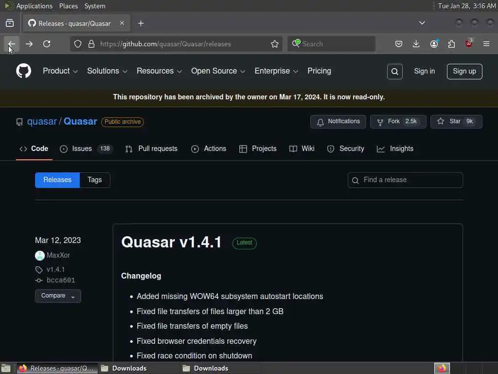Open the tracking protection shield icon

[78, 44]
